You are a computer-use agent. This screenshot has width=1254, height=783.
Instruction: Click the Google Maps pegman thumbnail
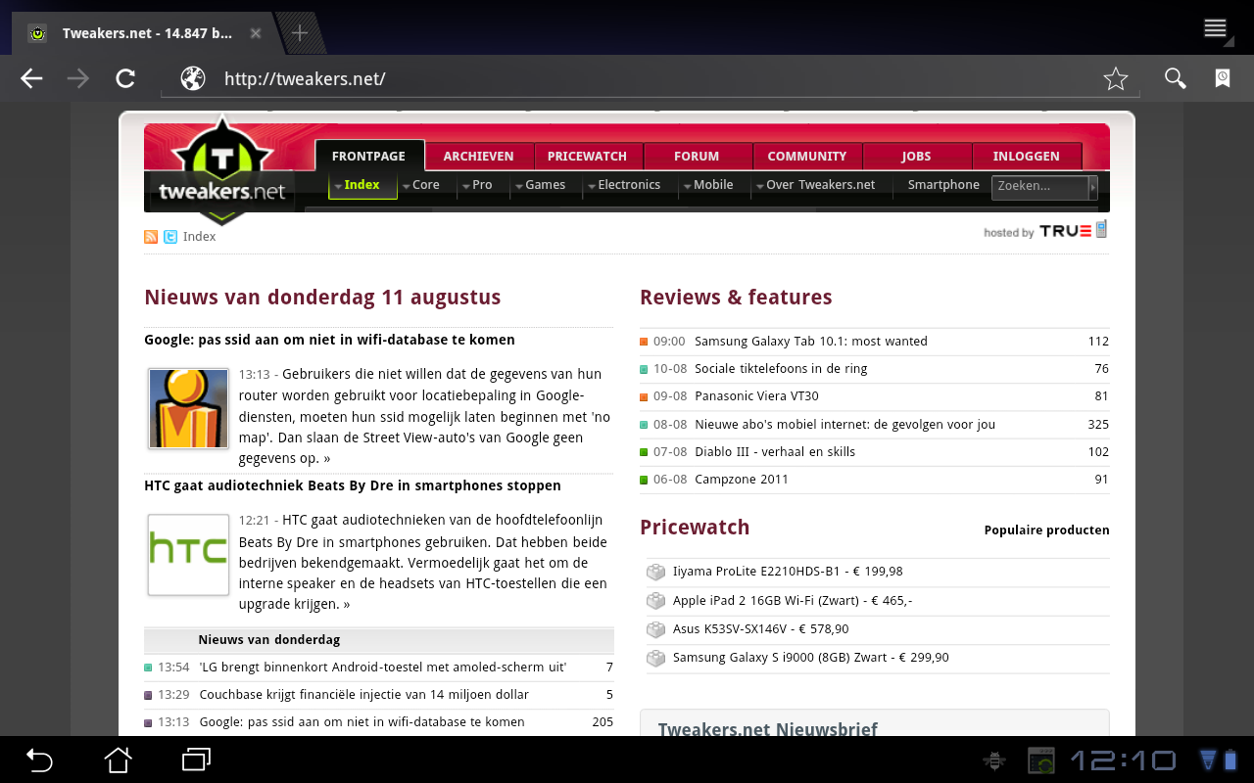click(x=188, y=408)
